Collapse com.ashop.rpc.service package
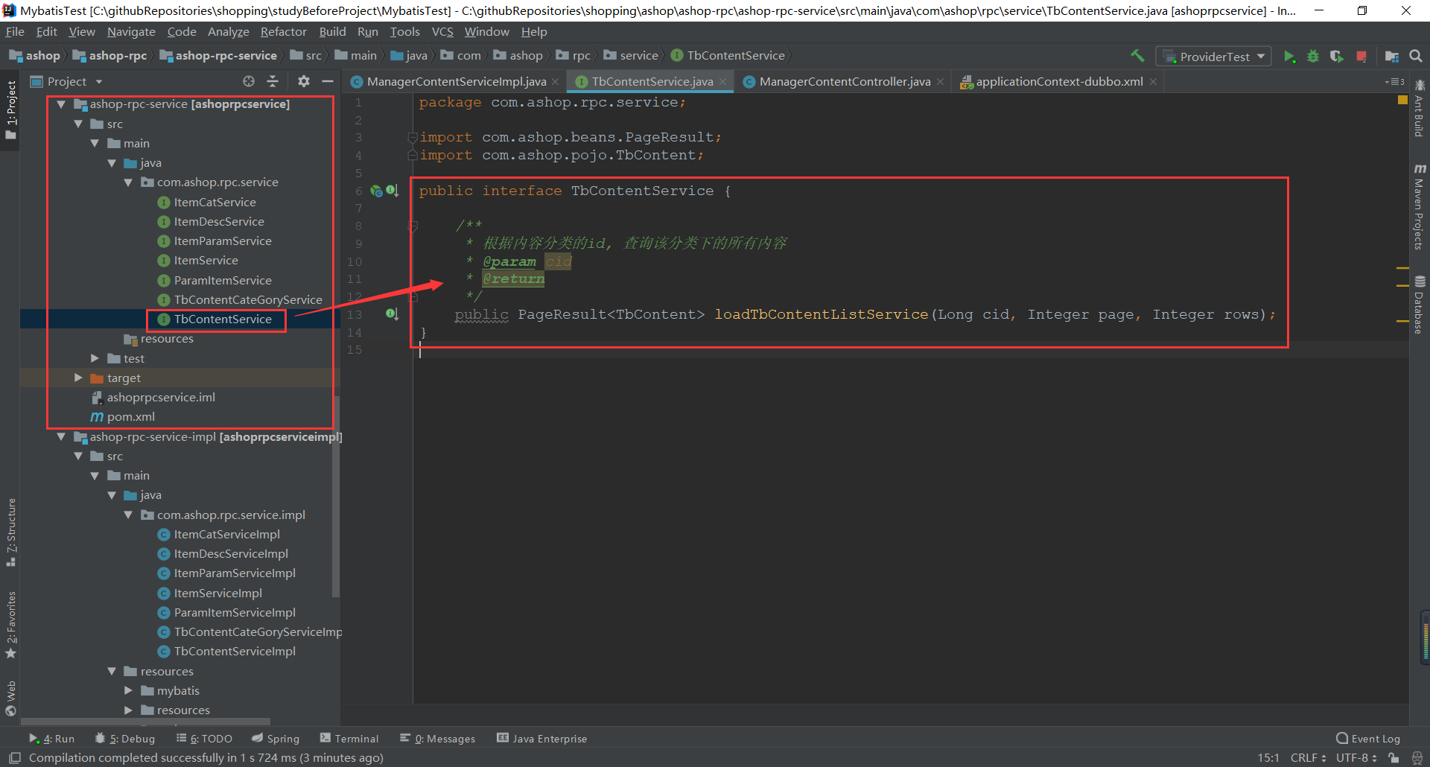 point(128,182)
